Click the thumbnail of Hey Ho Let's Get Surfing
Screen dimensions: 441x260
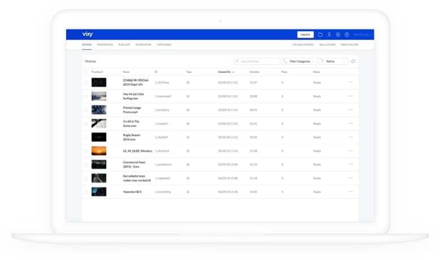99,96
